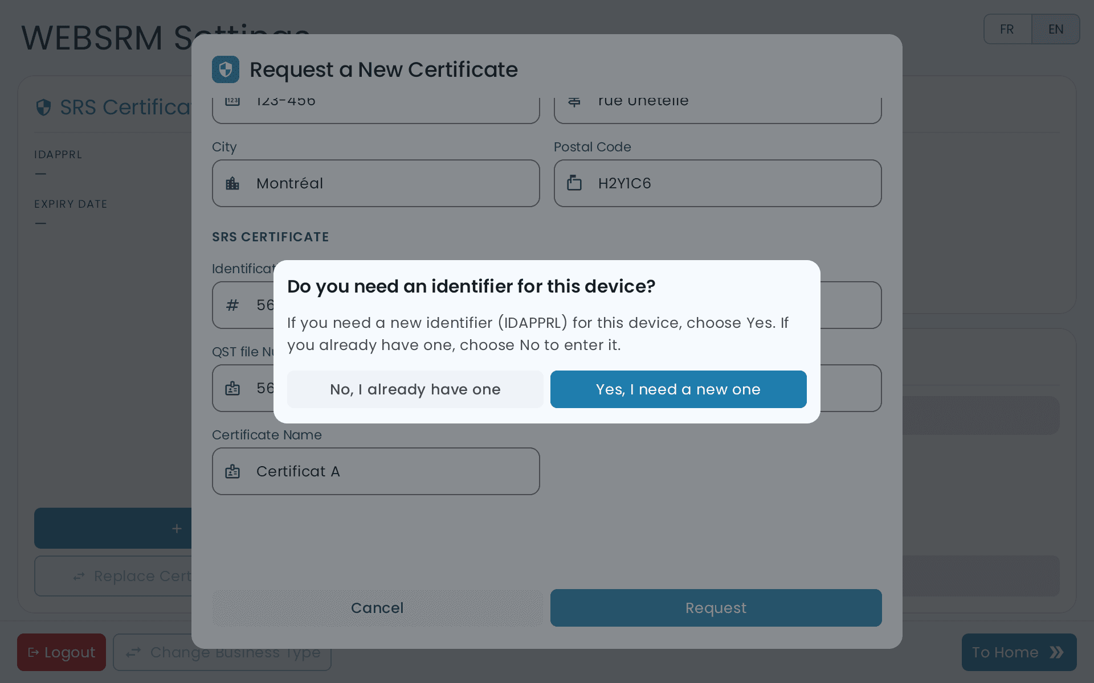Click the 'EXPIRY DATE' label
Image resolution: width=1094 pixels, height=683 pixels.
[x=71, y=204]
